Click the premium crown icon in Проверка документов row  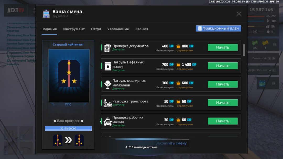pos(178,46)
